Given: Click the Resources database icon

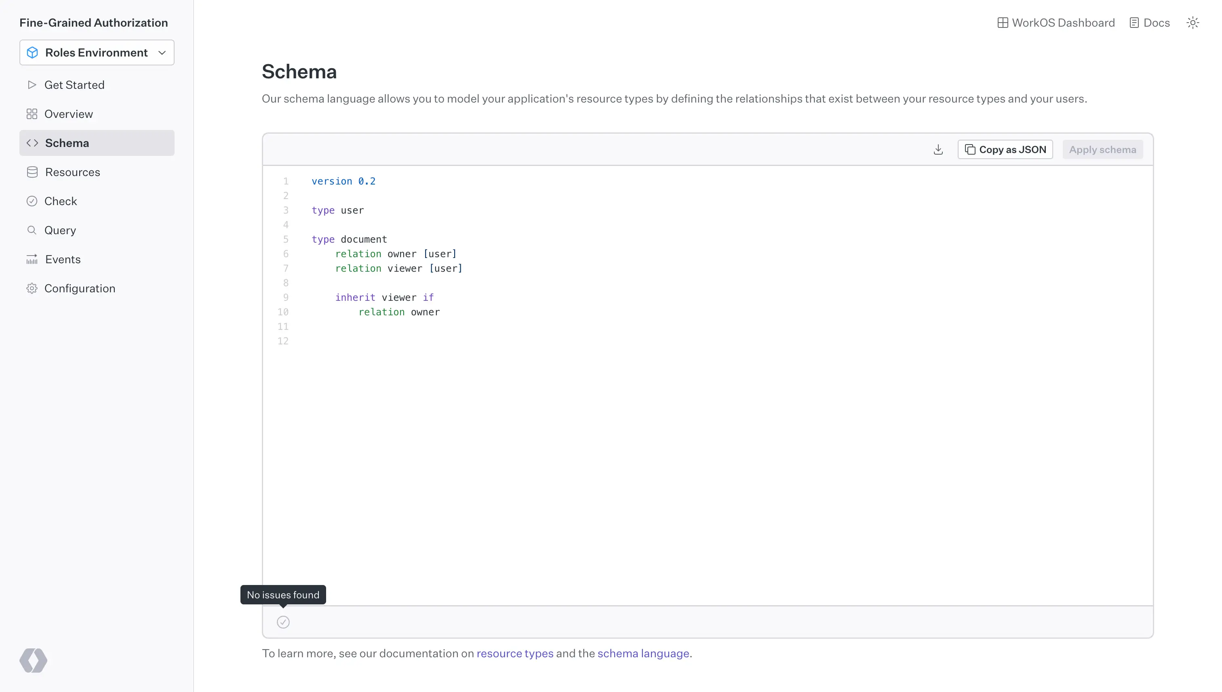Looking at the screenshot, I should pyautogui.click(x=32, y=172).
